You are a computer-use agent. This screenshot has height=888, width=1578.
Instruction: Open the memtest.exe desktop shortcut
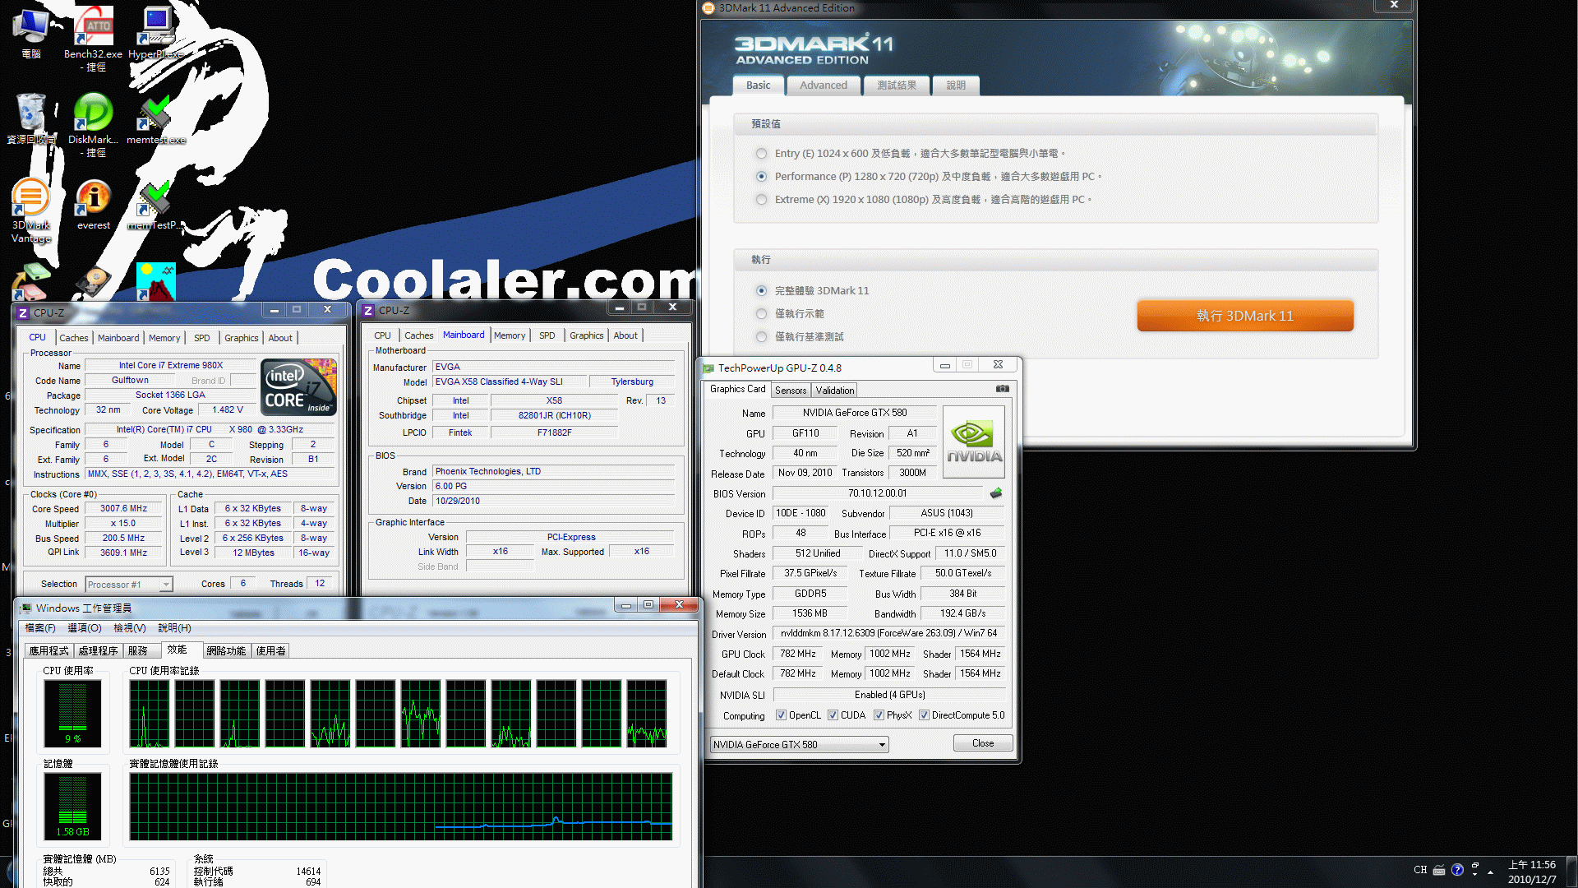tap(156, 119)
